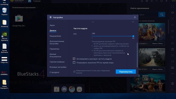Open the О продукте section
Image resolution: width=176 pixels, height=99 pixels.
[x=54, y=72]
